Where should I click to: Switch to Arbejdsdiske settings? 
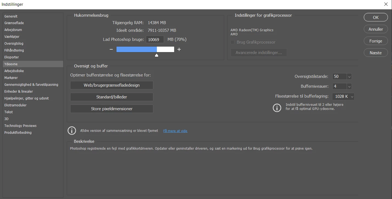point(33,71)
